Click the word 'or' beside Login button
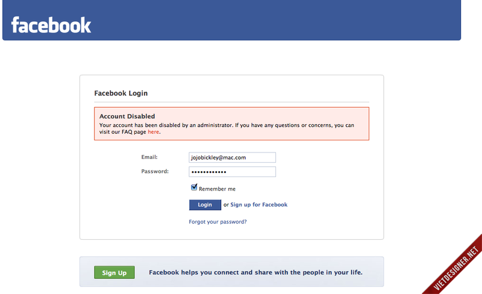 coord(226,205)
